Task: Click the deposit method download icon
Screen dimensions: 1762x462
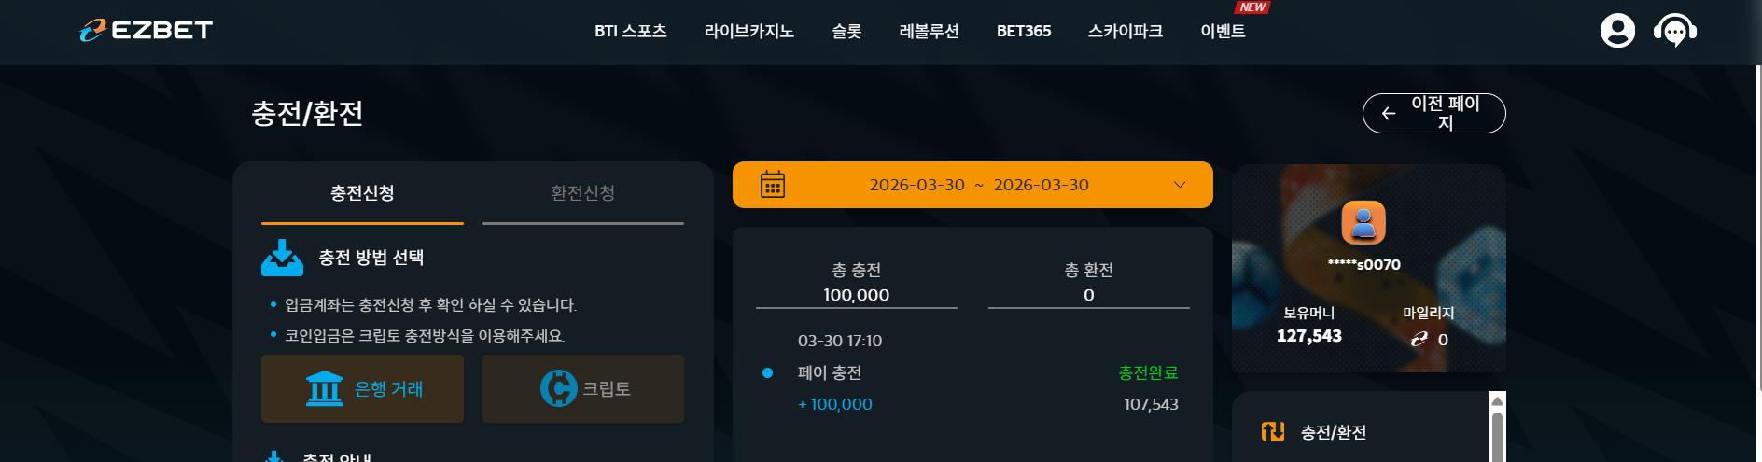Action: 282,259
